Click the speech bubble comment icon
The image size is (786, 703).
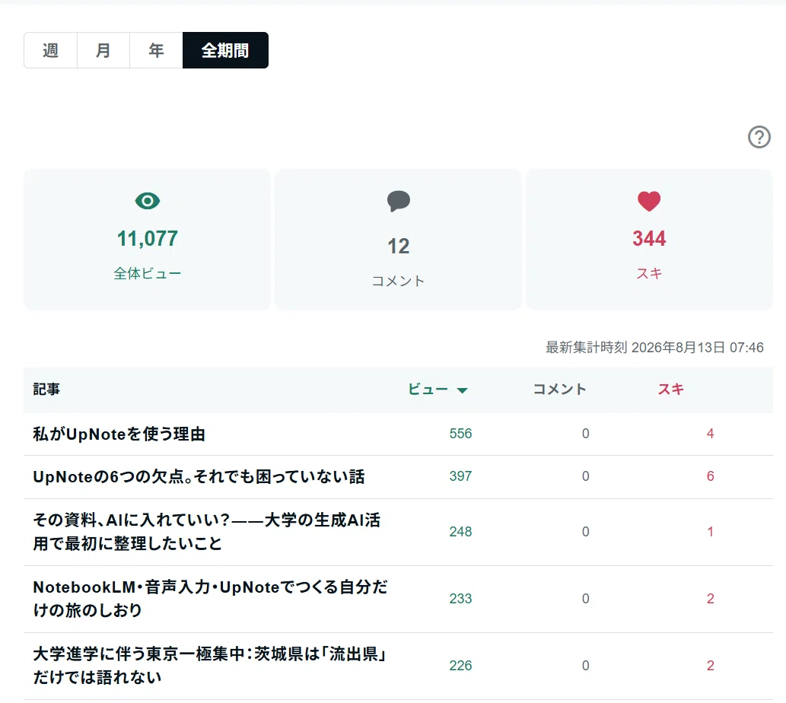pyautogui.click(x=399, y=202)
